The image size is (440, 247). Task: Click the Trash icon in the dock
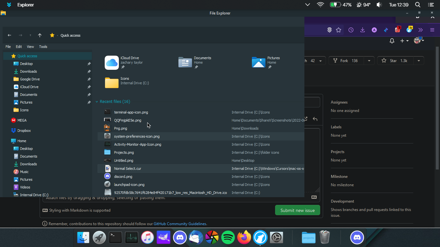point(325,237)
